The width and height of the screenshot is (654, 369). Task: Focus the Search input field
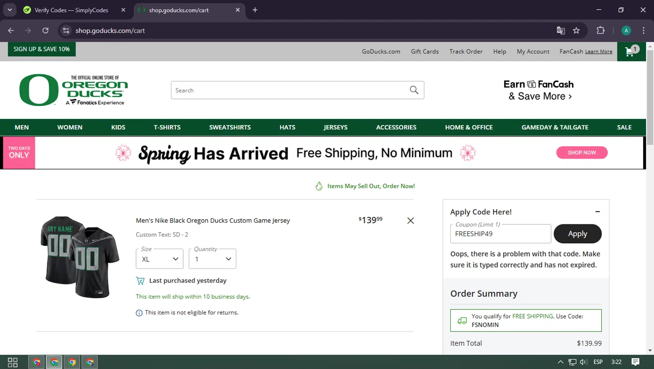click(x=289, y=90)
